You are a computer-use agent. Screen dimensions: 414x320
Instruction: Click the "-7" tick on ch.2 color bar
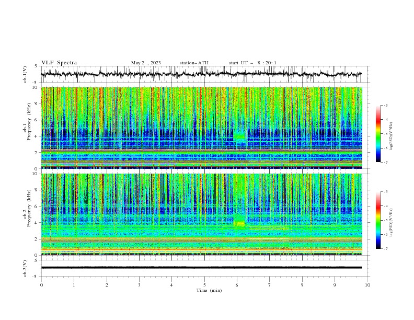pos(385,249)
